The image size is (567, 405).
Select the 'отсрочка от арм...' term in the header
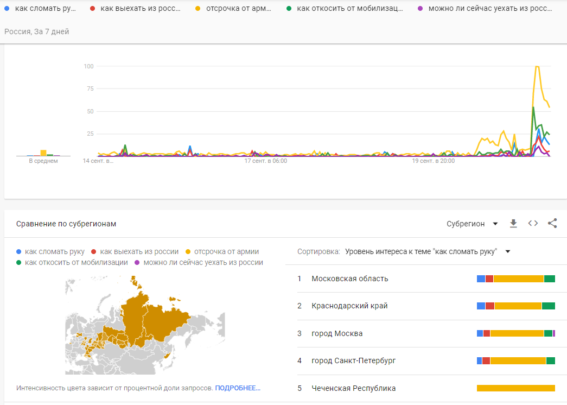tap(239, 8)
